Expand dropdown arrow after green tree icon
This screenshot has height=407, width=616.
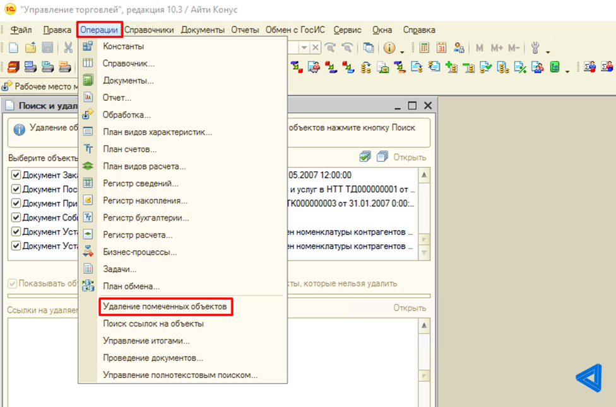[x=567, y=71]
